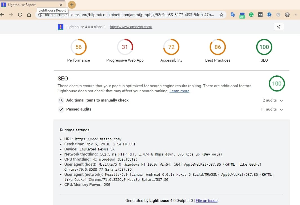Click the gear-shaped extension icon
Screen dimensions: 300x205
pos(287,14)
